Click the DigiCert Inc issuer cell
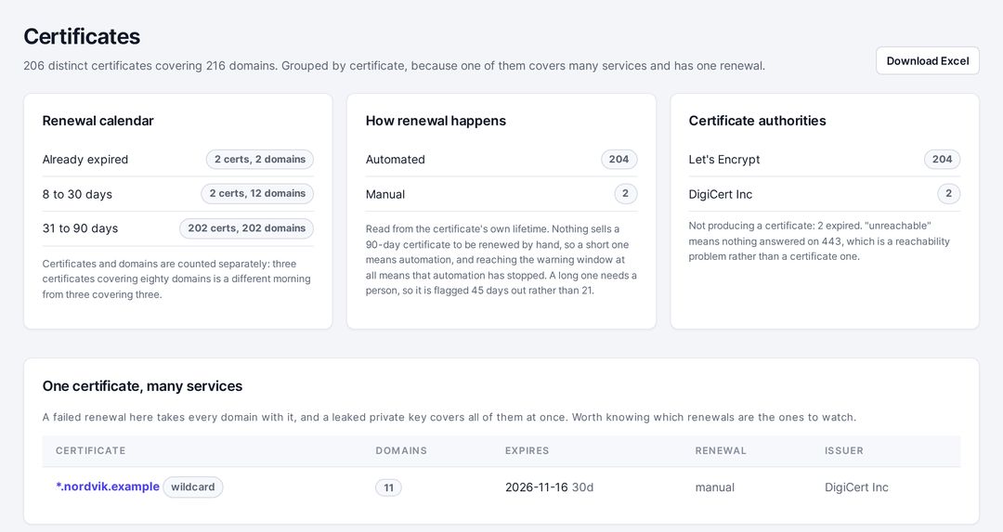The height and width of the screenshot is (532, 1003). [856, 487]
